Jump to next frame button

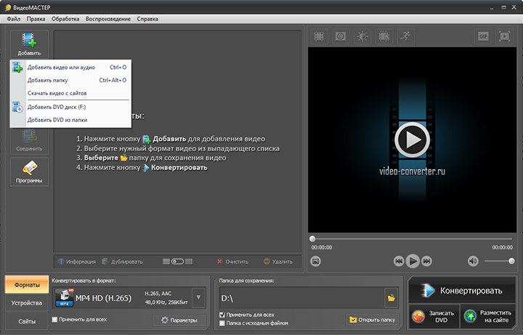(x=426, y=261)
